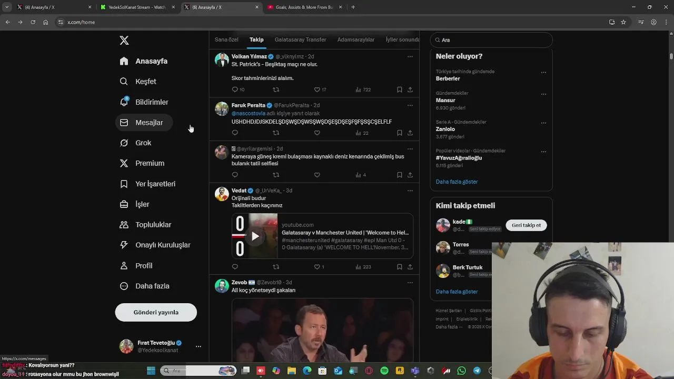Open more options for Mansur trend

[x=543, y=94]
